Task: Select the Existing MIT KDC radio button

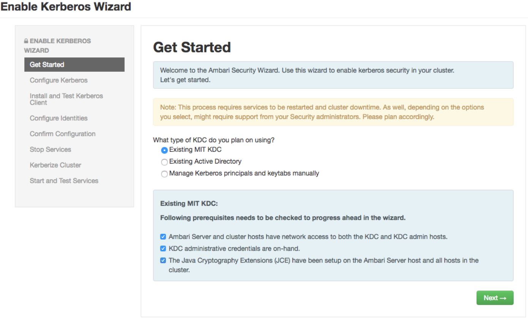Action: (165, 149)
